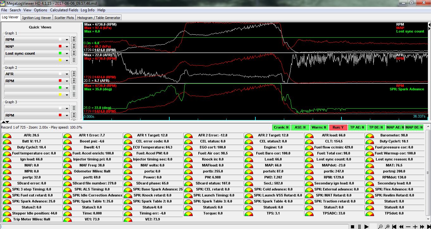The width and height of the screenshot is (431, 229).
Task: Open the File menu
Action: click(x=4, y=10)
